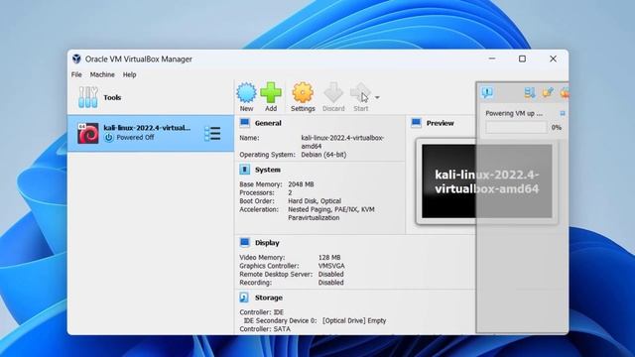Click the Powering VM up label
The height and width of the screenshot is (357, 635).
click(x=514, y=113)
